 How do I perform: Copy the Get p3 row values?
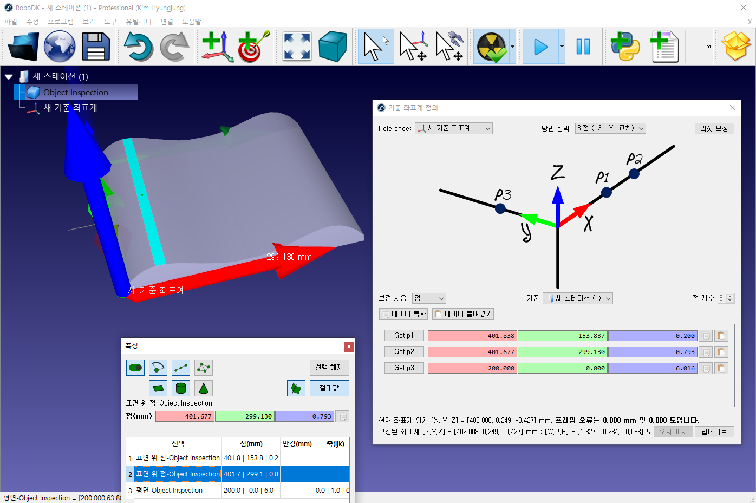coord(706,368)
